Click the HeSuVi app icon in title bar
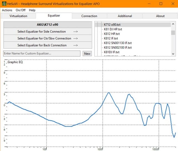178x151 pixels. pos(4,4)
